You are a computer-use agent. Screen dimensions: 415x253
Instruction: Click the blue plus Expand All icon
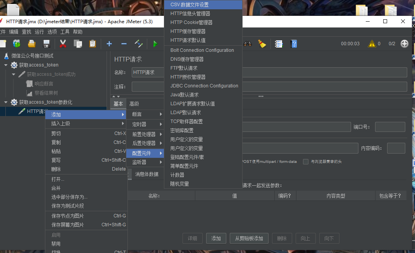(x=109, y=44)
